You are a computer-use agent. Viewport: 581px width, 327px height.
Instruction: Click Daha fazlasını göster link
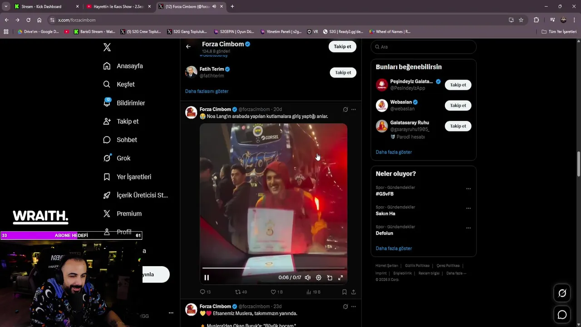point(207,91)
